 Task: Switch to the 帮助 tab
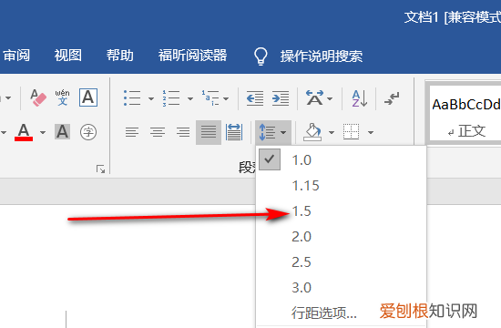120,56
